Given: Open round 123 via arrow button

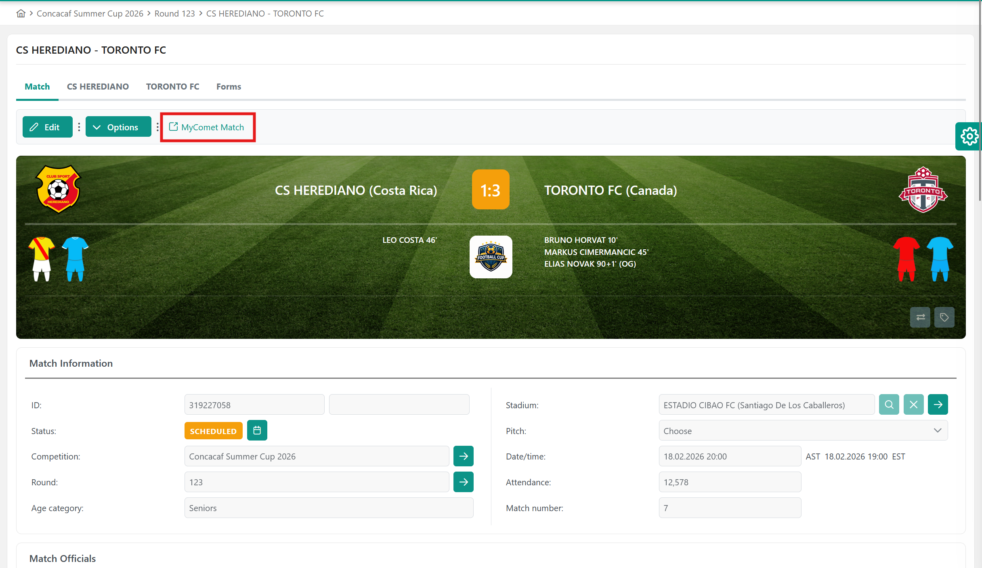Looking at the screenshot, I should click(463, 482).
